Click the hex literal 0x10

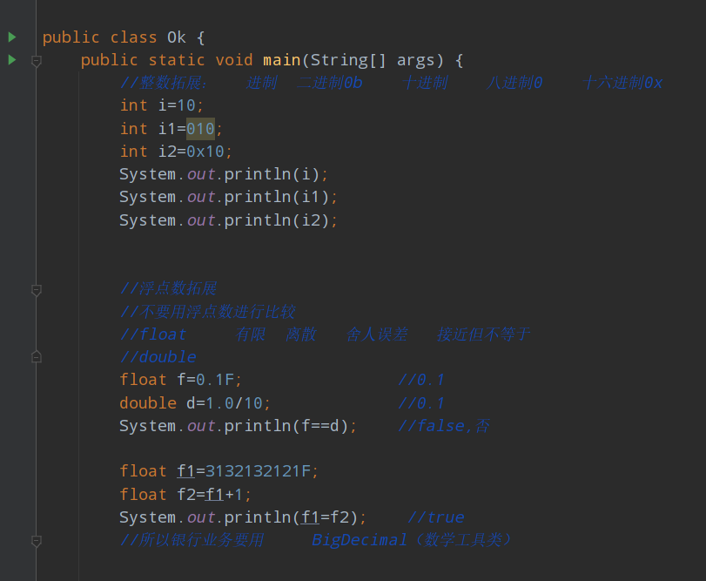(205, 152)
